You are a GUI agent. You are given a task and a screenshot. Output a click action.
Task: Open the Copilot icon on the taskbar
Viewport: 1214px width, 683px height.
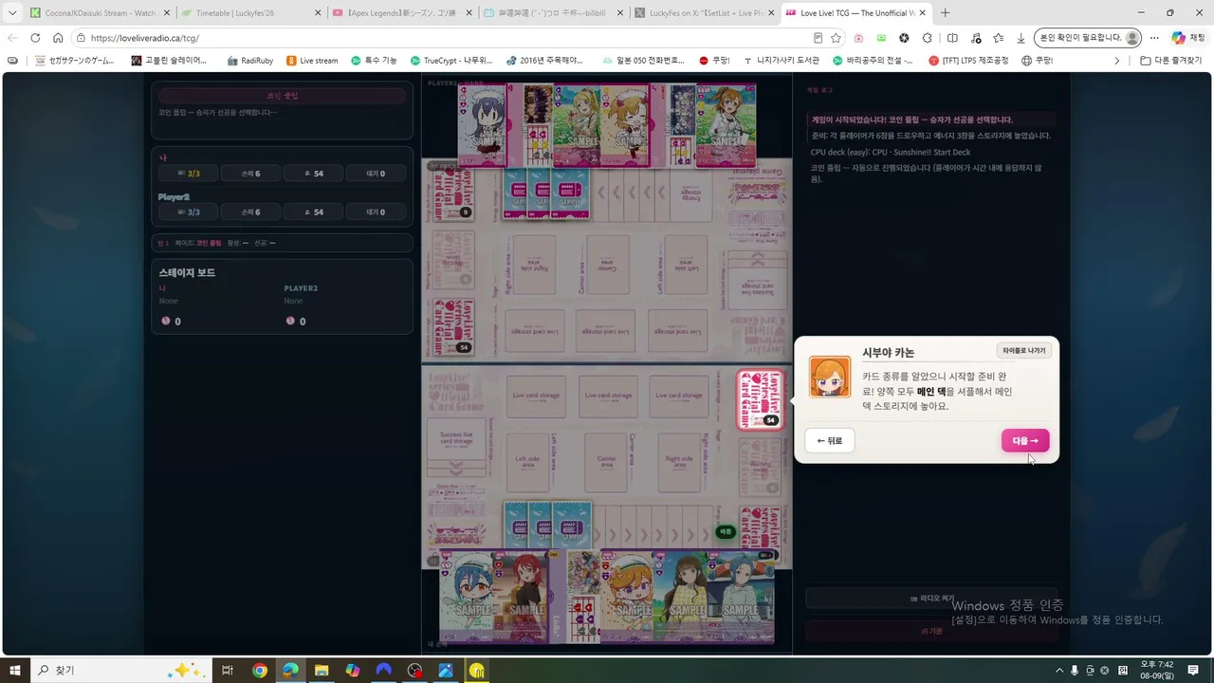click(x=353, y=671)
